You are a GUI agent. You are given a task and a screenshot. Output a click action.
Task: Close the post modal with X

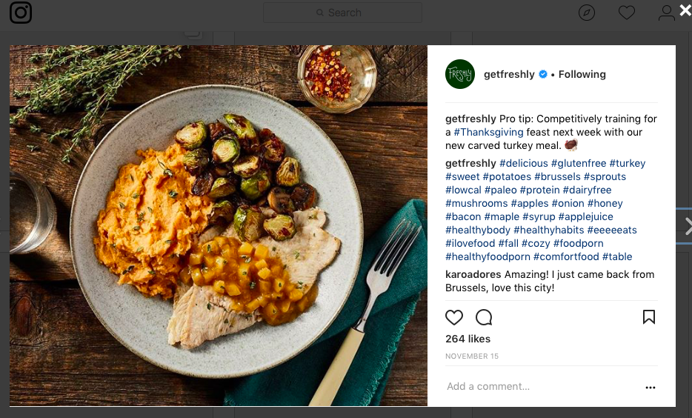(x=685, y=10)
